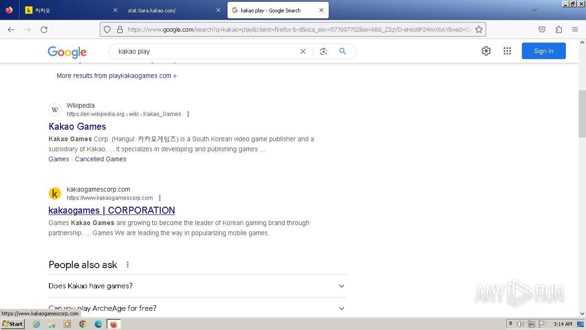Open the Google apps grid
This screenshot has width=586, height=330.
click(x=507, y=51)
